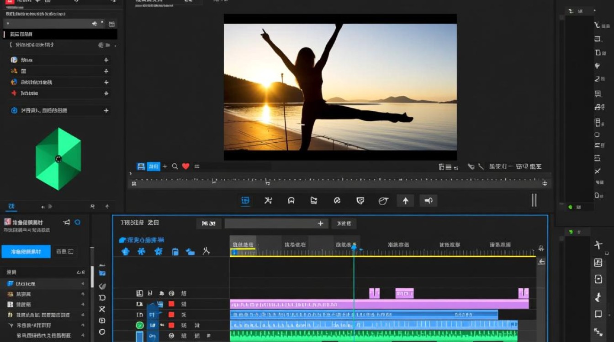Viewport: 614px width, 342px height.
Task: Click the magnifier icon under the video preview
Action: tap(175, 166)
